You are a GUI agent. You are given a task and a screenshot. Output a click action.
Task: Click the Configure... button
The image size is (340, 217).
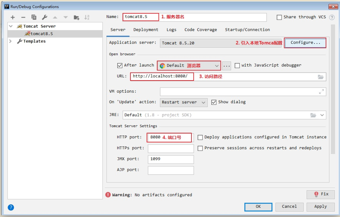[305, 43]
